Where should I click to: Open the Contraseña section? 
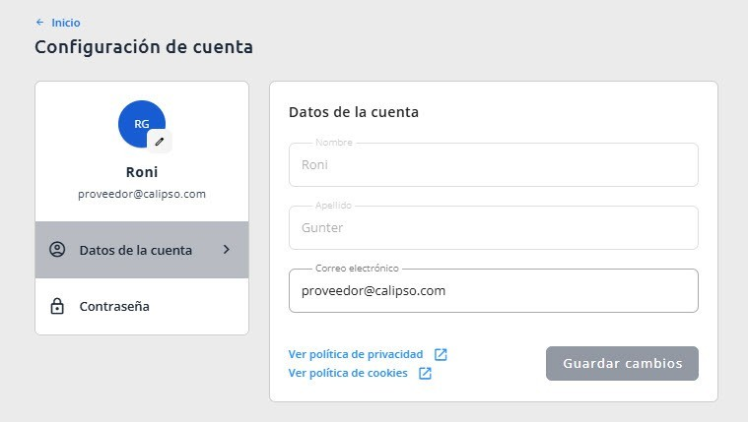pyautogui.click(x=142, y=306)
